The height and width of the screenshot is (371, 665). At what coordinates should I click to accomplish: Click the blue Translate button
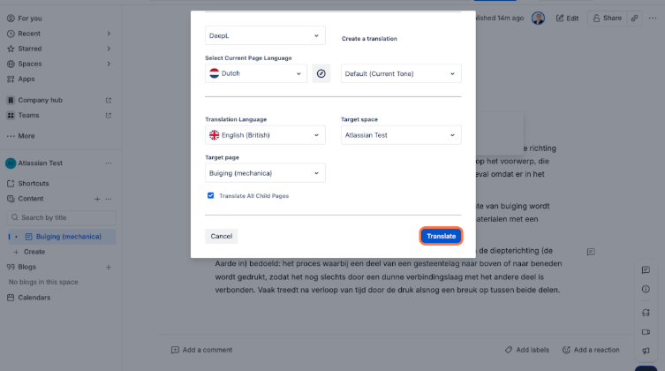(441, 236)
